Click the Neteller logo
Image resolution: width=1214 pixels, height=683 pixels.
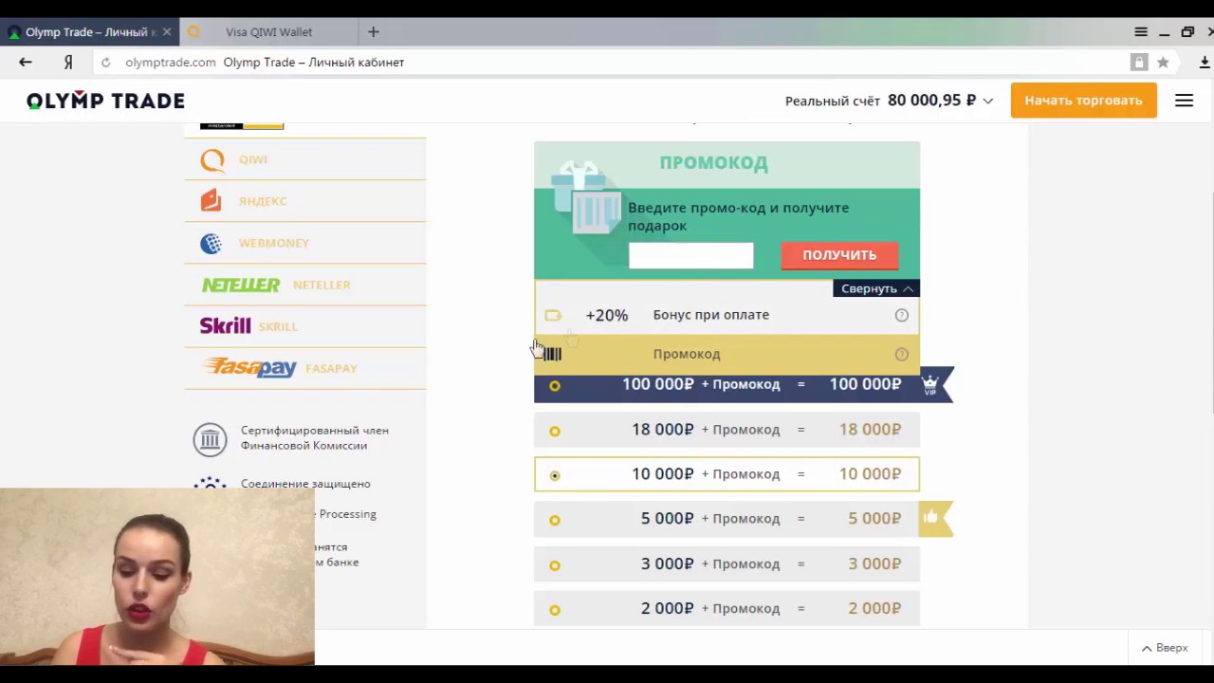point(241,285)
